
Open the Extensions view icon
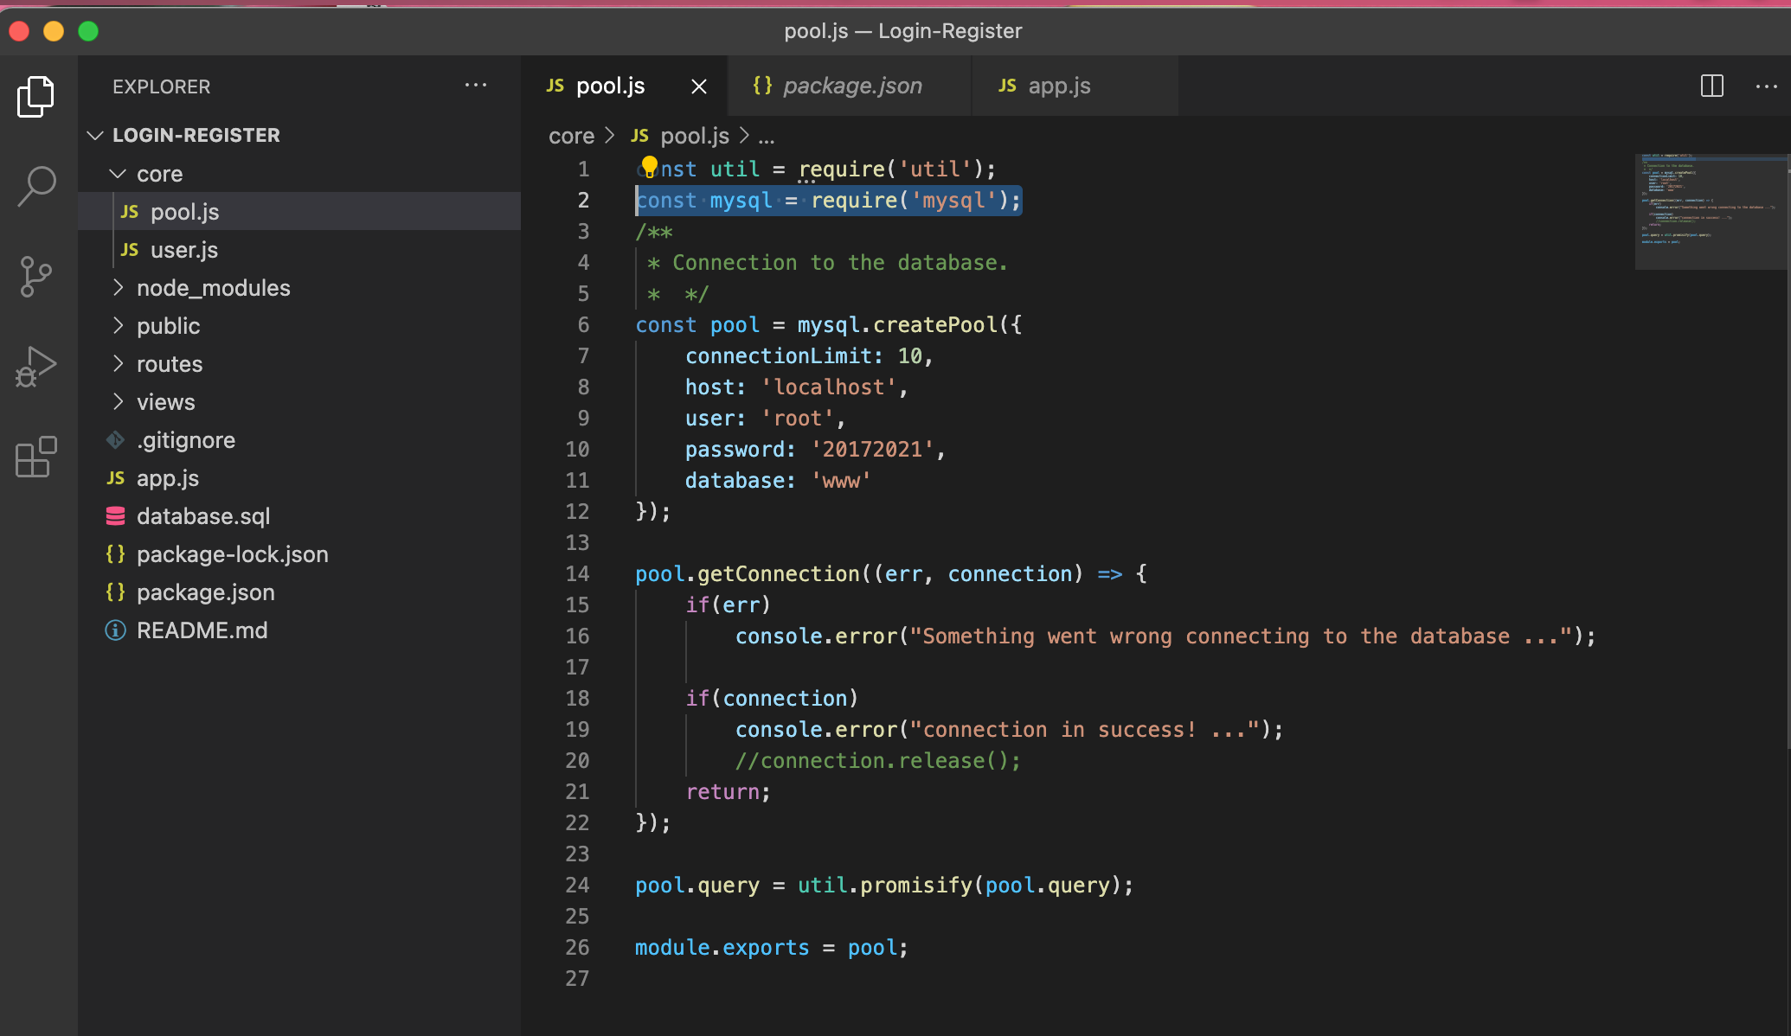35,457
